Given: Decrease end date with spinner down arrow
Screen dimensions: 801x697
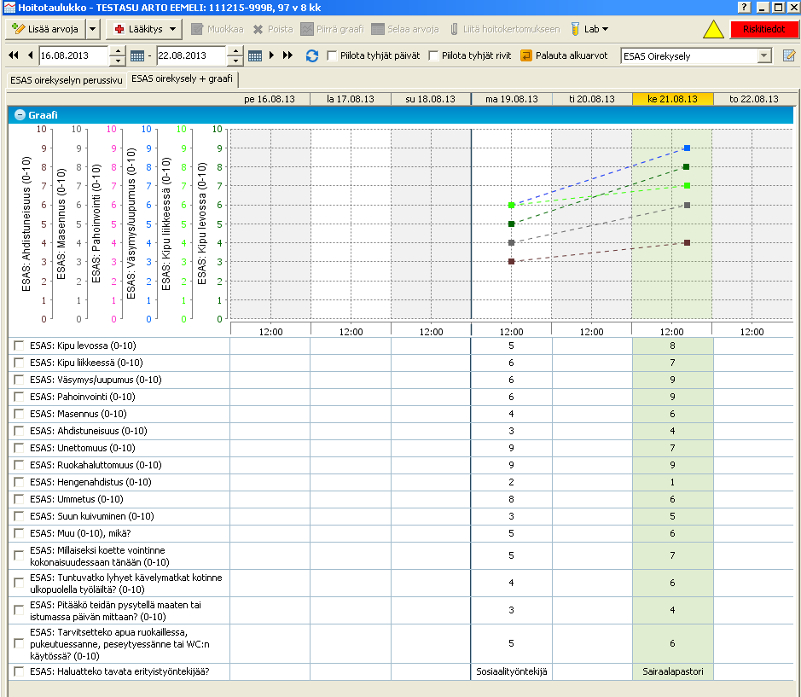Looking at the screenshot, I should [235, 61].
